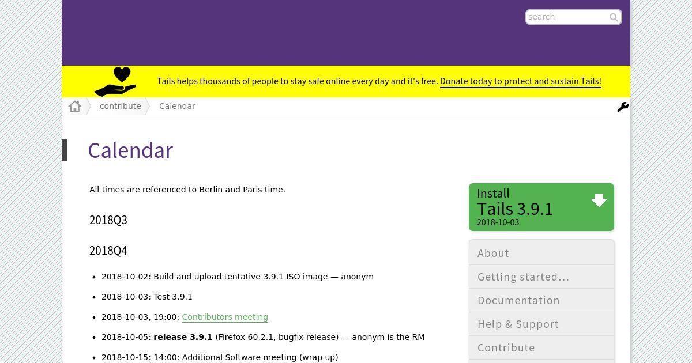Select the 2018-10-02 build and upload entry
Image resolution: width=692 pixels, height=363 pixels.
[x=238, y=277]
